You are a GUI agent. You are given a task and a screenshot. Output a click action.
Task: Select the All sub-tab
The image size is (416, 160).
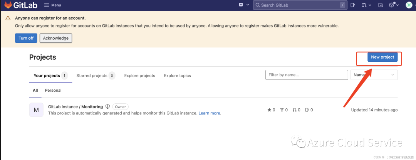(35, 91)
